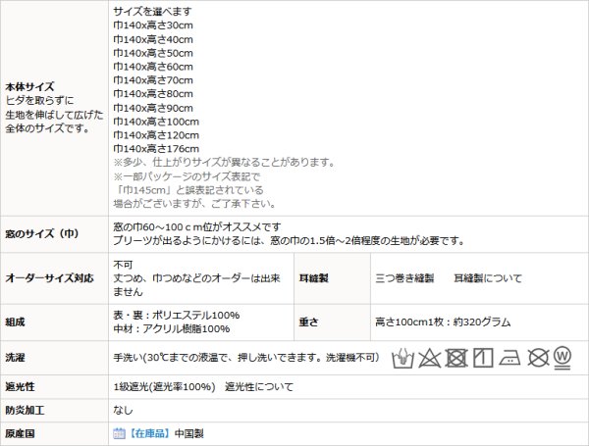Click 表・裏：ポリエステル100% text
Viewport: 589px width, 446px height.
click(x=176, y=315)
